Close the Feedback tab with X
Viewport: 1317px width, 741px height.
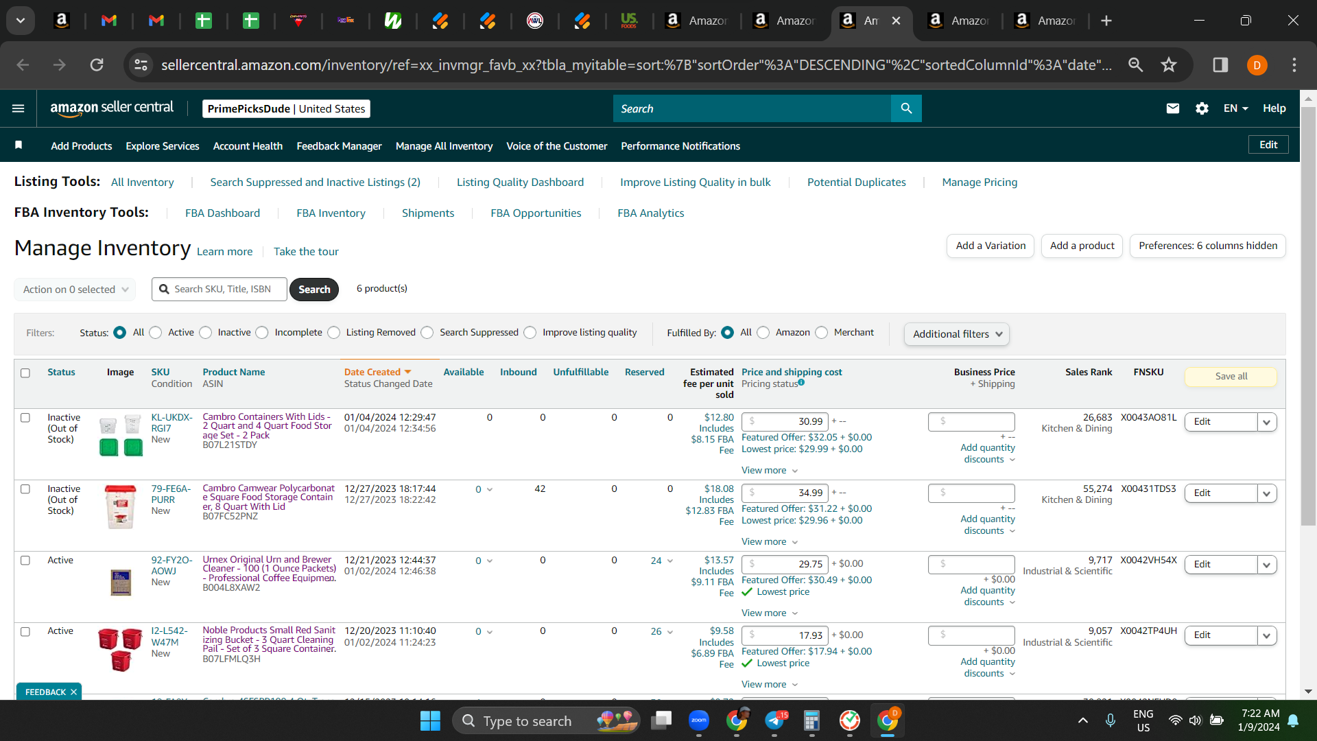tap(73, 692)
